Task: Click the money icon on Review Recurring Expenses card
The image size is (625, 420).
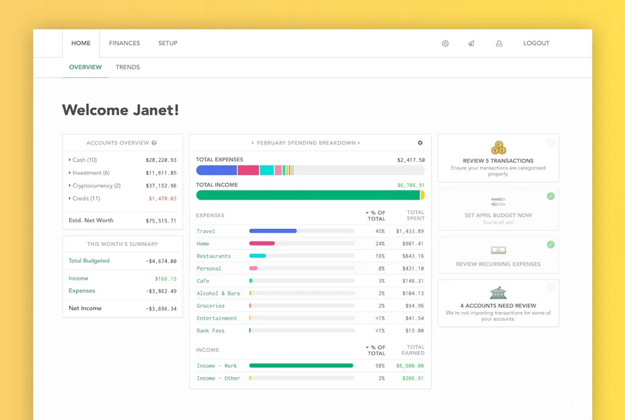Action: (x=499, y=250)
